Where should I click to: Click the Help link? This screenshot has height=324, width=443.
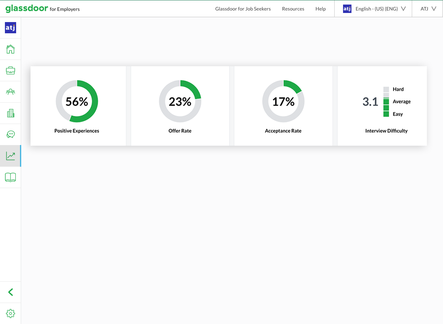click(320, 9)
